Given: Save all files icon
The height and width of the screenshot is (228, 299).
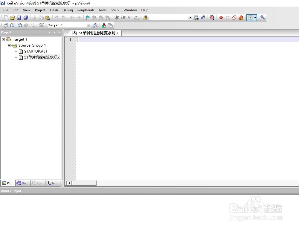Looking at the screenshot, I should pos(25,18).
